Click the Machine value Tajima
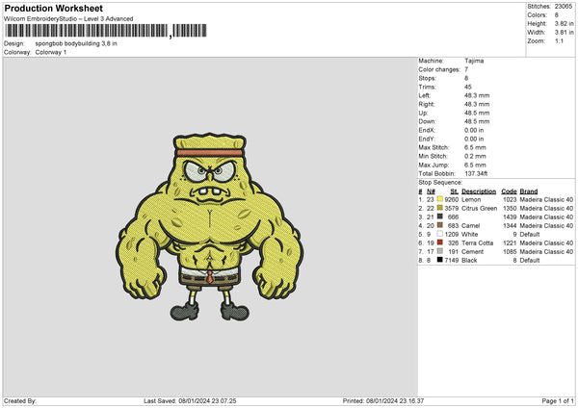Image resolution: width=578 pixels, height=408 pixels. [474, 61]
